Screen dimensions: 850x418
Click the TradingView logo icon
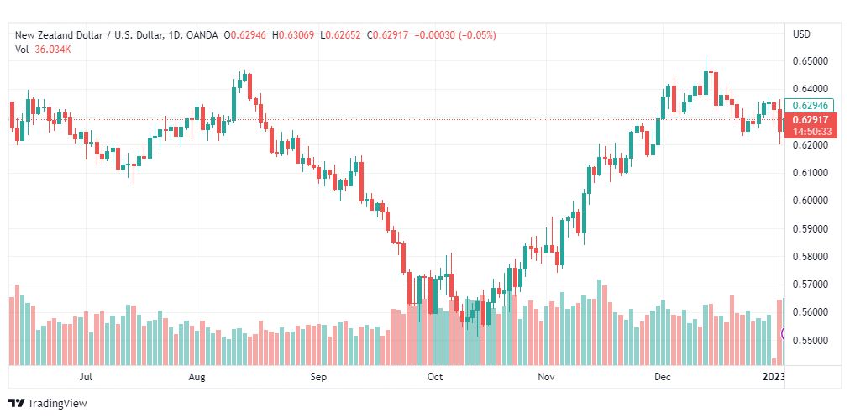(x=16, y=403)
